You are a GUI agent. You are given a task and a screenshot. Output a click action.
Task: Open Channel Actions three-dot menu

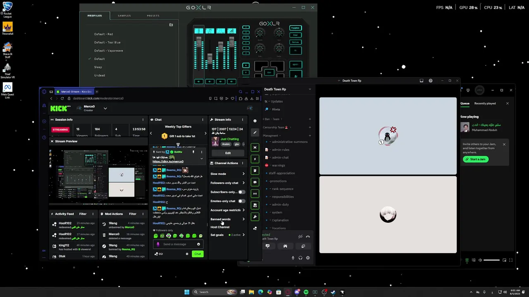[243, 163]
